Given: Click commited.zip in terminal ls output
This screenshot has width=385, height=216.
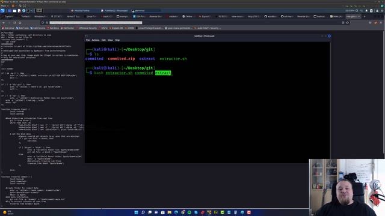Looking at the screenshot, I should [x=122, y=59].
